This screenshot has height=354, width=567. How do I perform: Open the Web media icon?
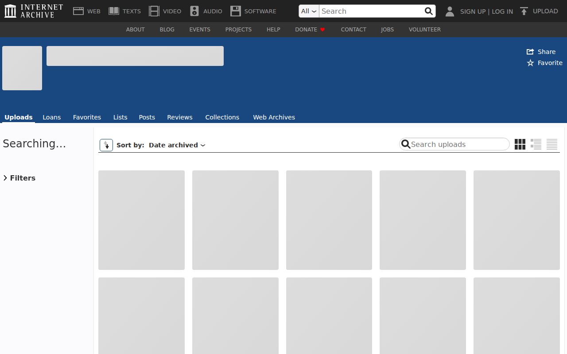click(78, 11)
